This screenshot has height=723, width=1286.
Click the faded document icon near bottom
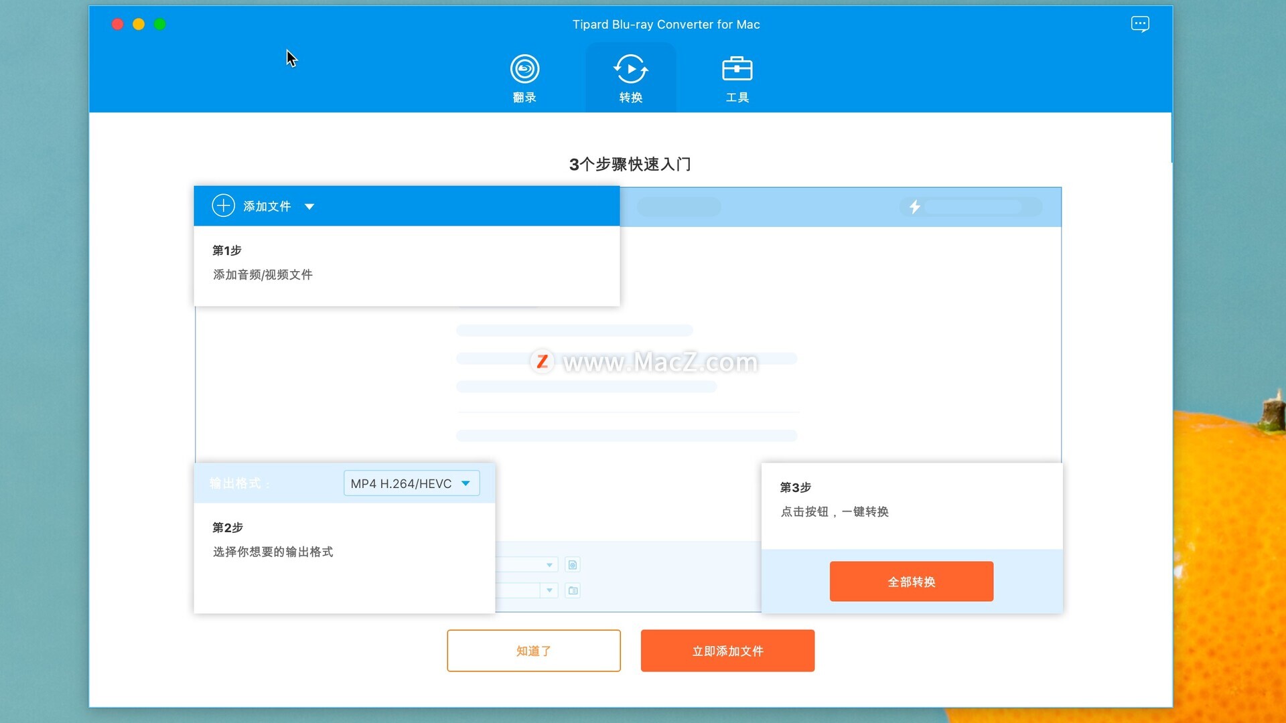click(573, 565)
